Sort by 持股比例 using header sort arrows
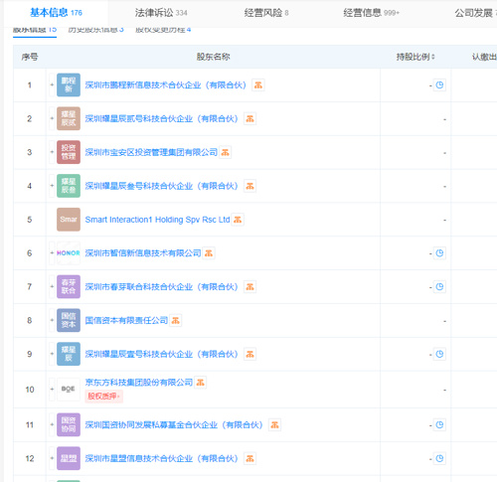This screenshot has height=482, width=497. coord(433,57)
